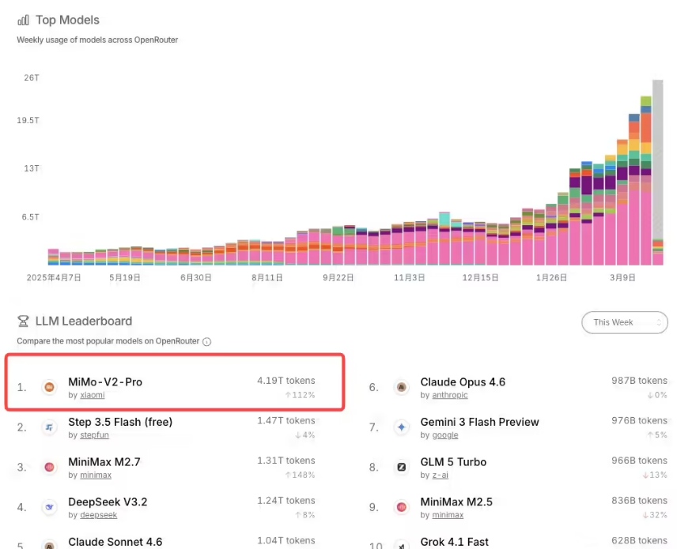Screen dimensions: 677x549
Task: Open the Grok 4.1 Fast model entry
Action: (x=455, y=542)
